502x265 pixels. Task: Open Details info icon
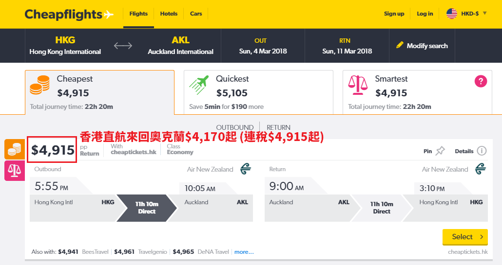pos(482,151)
